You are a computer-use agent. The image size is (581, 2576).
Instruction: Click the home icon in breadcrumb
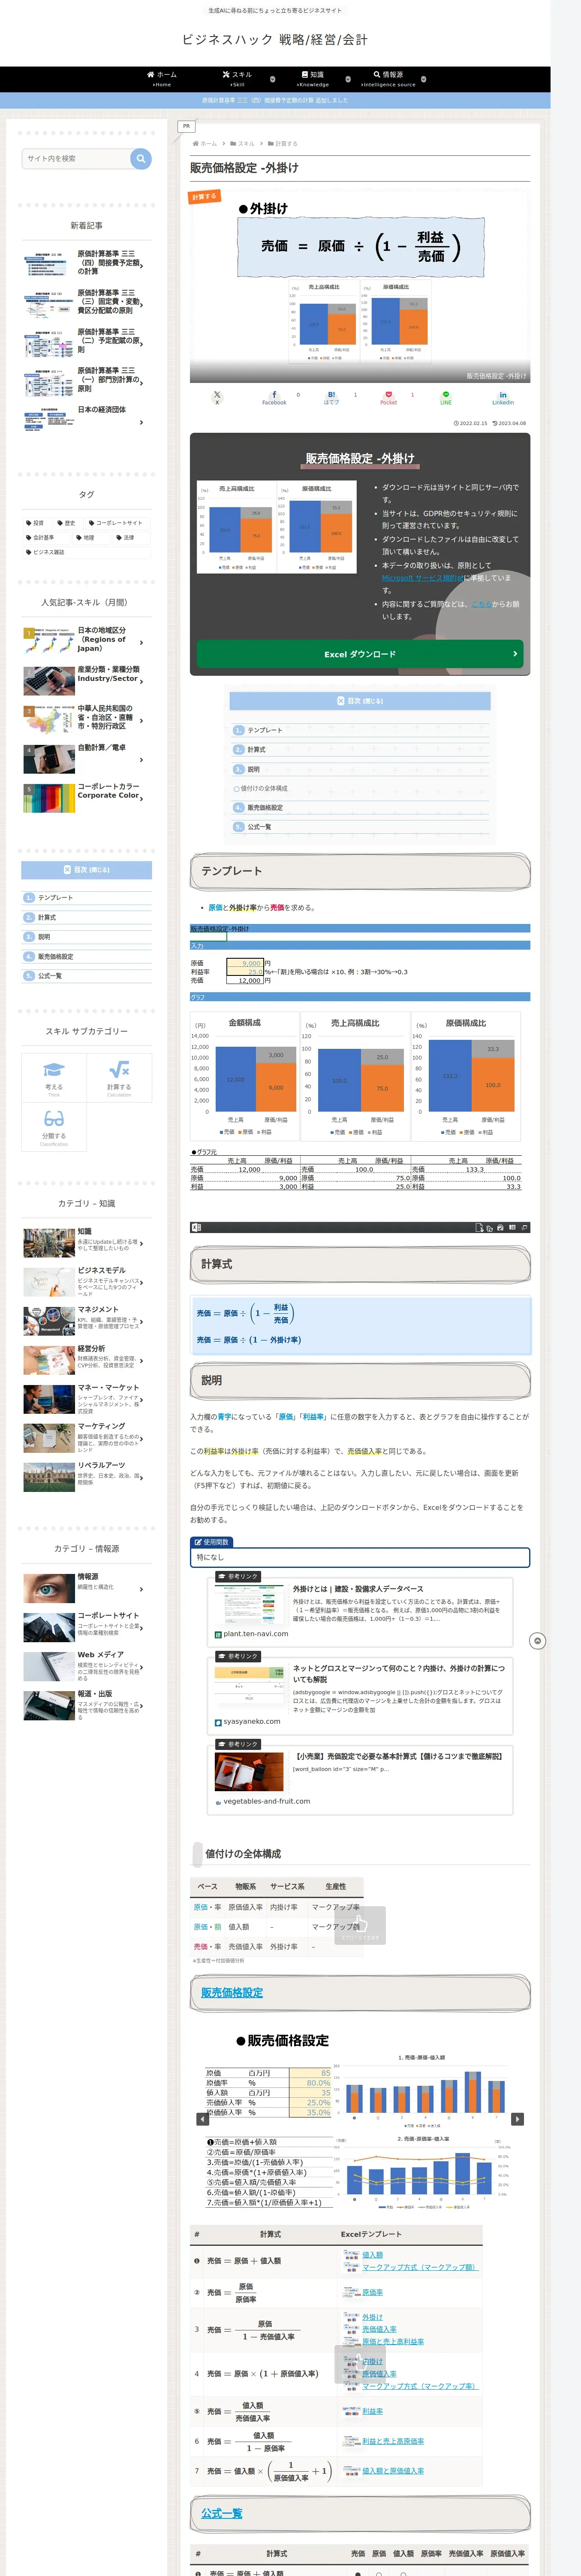pyautogui.click(x=196, y=143)
